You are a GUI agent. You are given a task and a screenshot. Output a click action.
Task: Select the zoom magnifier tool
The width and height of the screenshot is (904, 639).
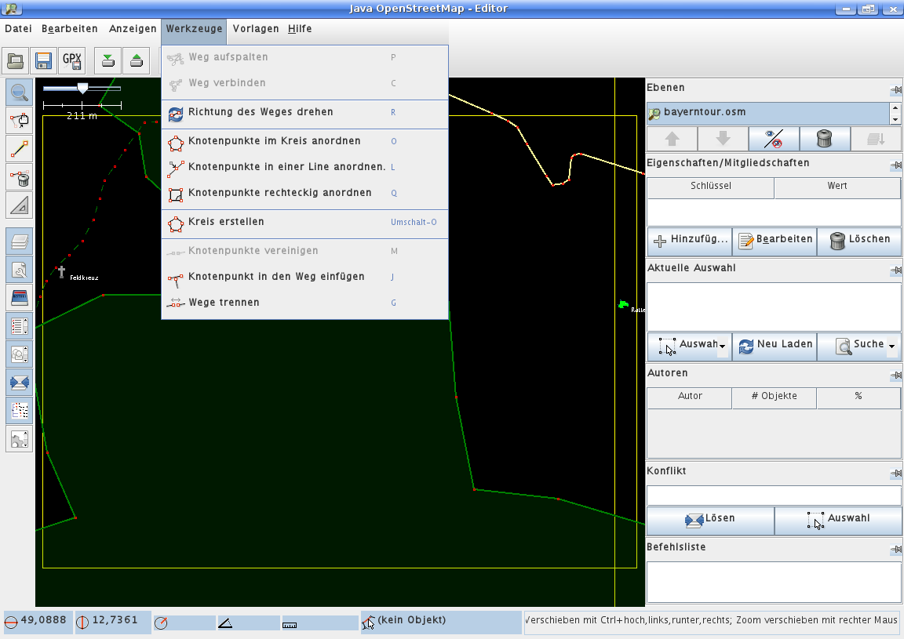point(20,93)
